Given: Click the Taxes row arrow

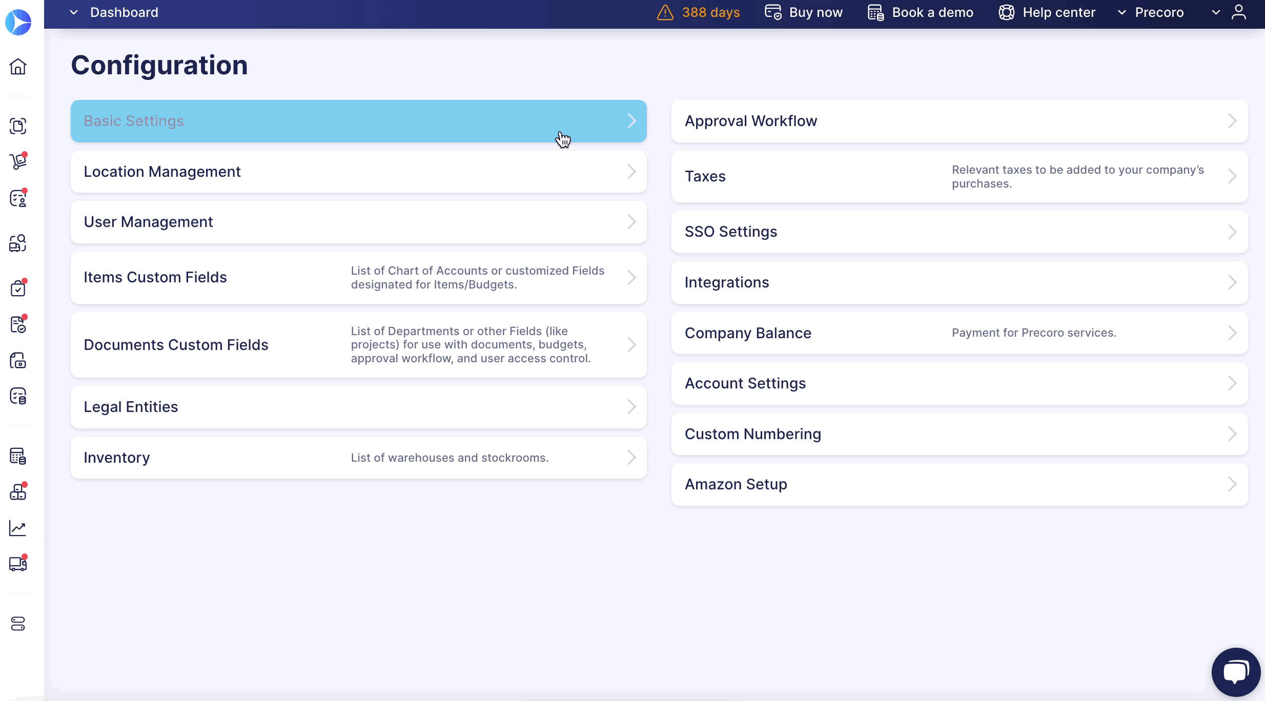Looking at the screenshot, I should tap(1232, 176).
